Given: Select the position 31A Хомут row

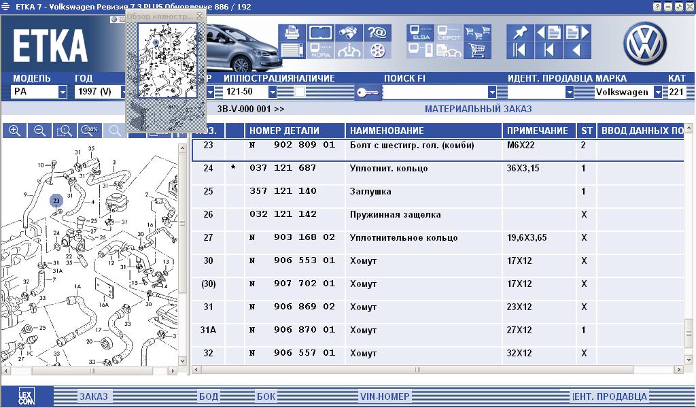Looking at the screenshot, I should pos(437,335).
